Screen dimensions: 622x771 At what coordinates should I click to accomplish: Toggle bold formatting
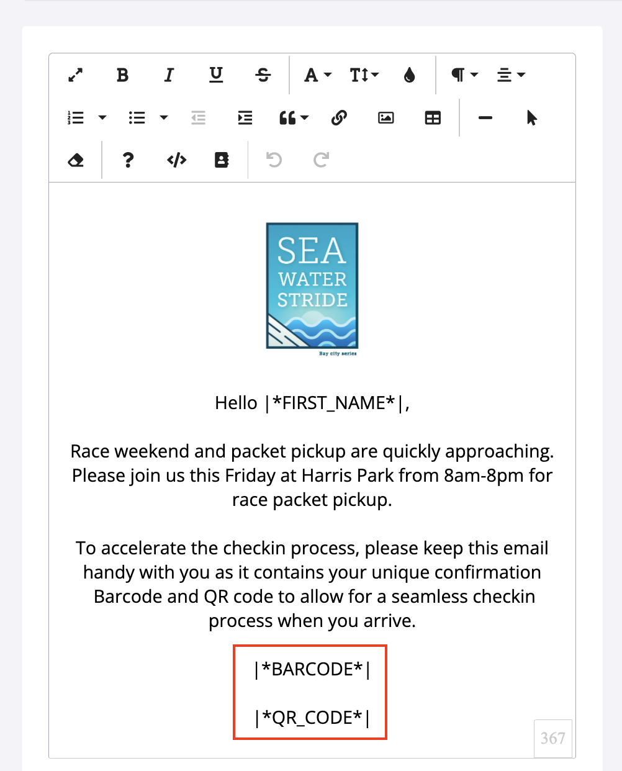122,75
